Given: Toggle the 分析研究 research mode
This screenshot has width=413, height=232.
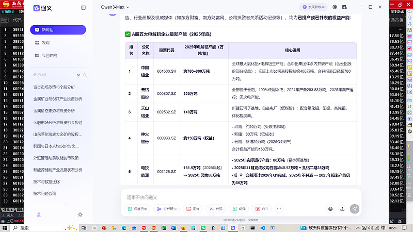Looking at the screenshot, I should point(166,209).
